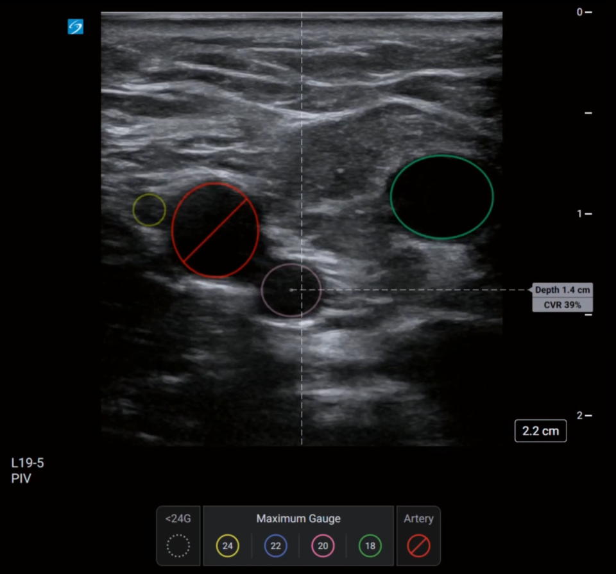Select the yellow 24 gauge circle in legend

[227, 546]
